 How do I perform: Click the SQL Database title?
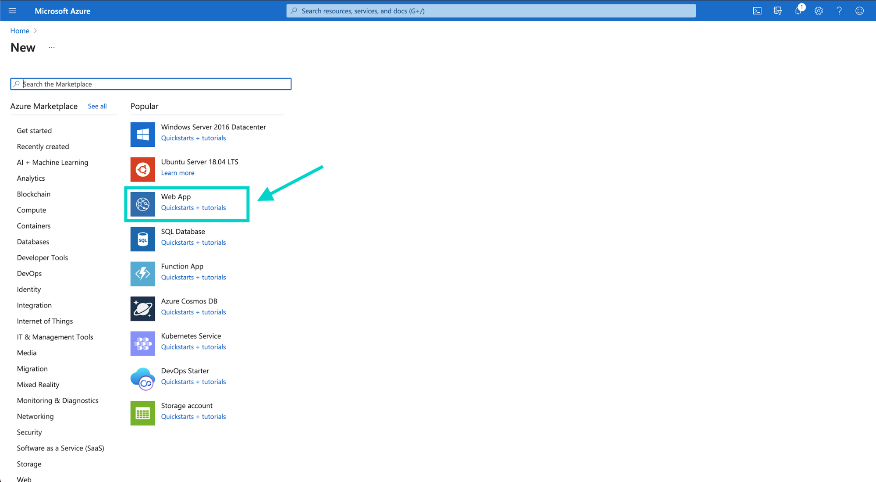point(183,232)
